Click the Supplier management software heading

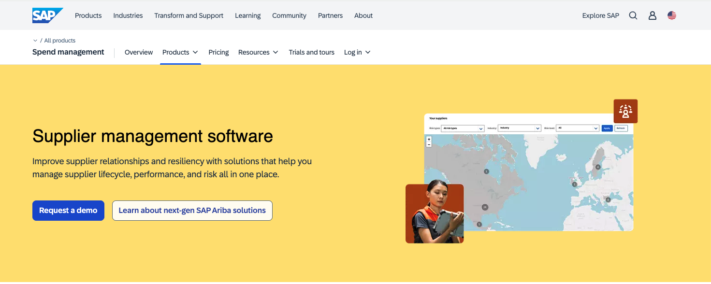coord(153,136)
